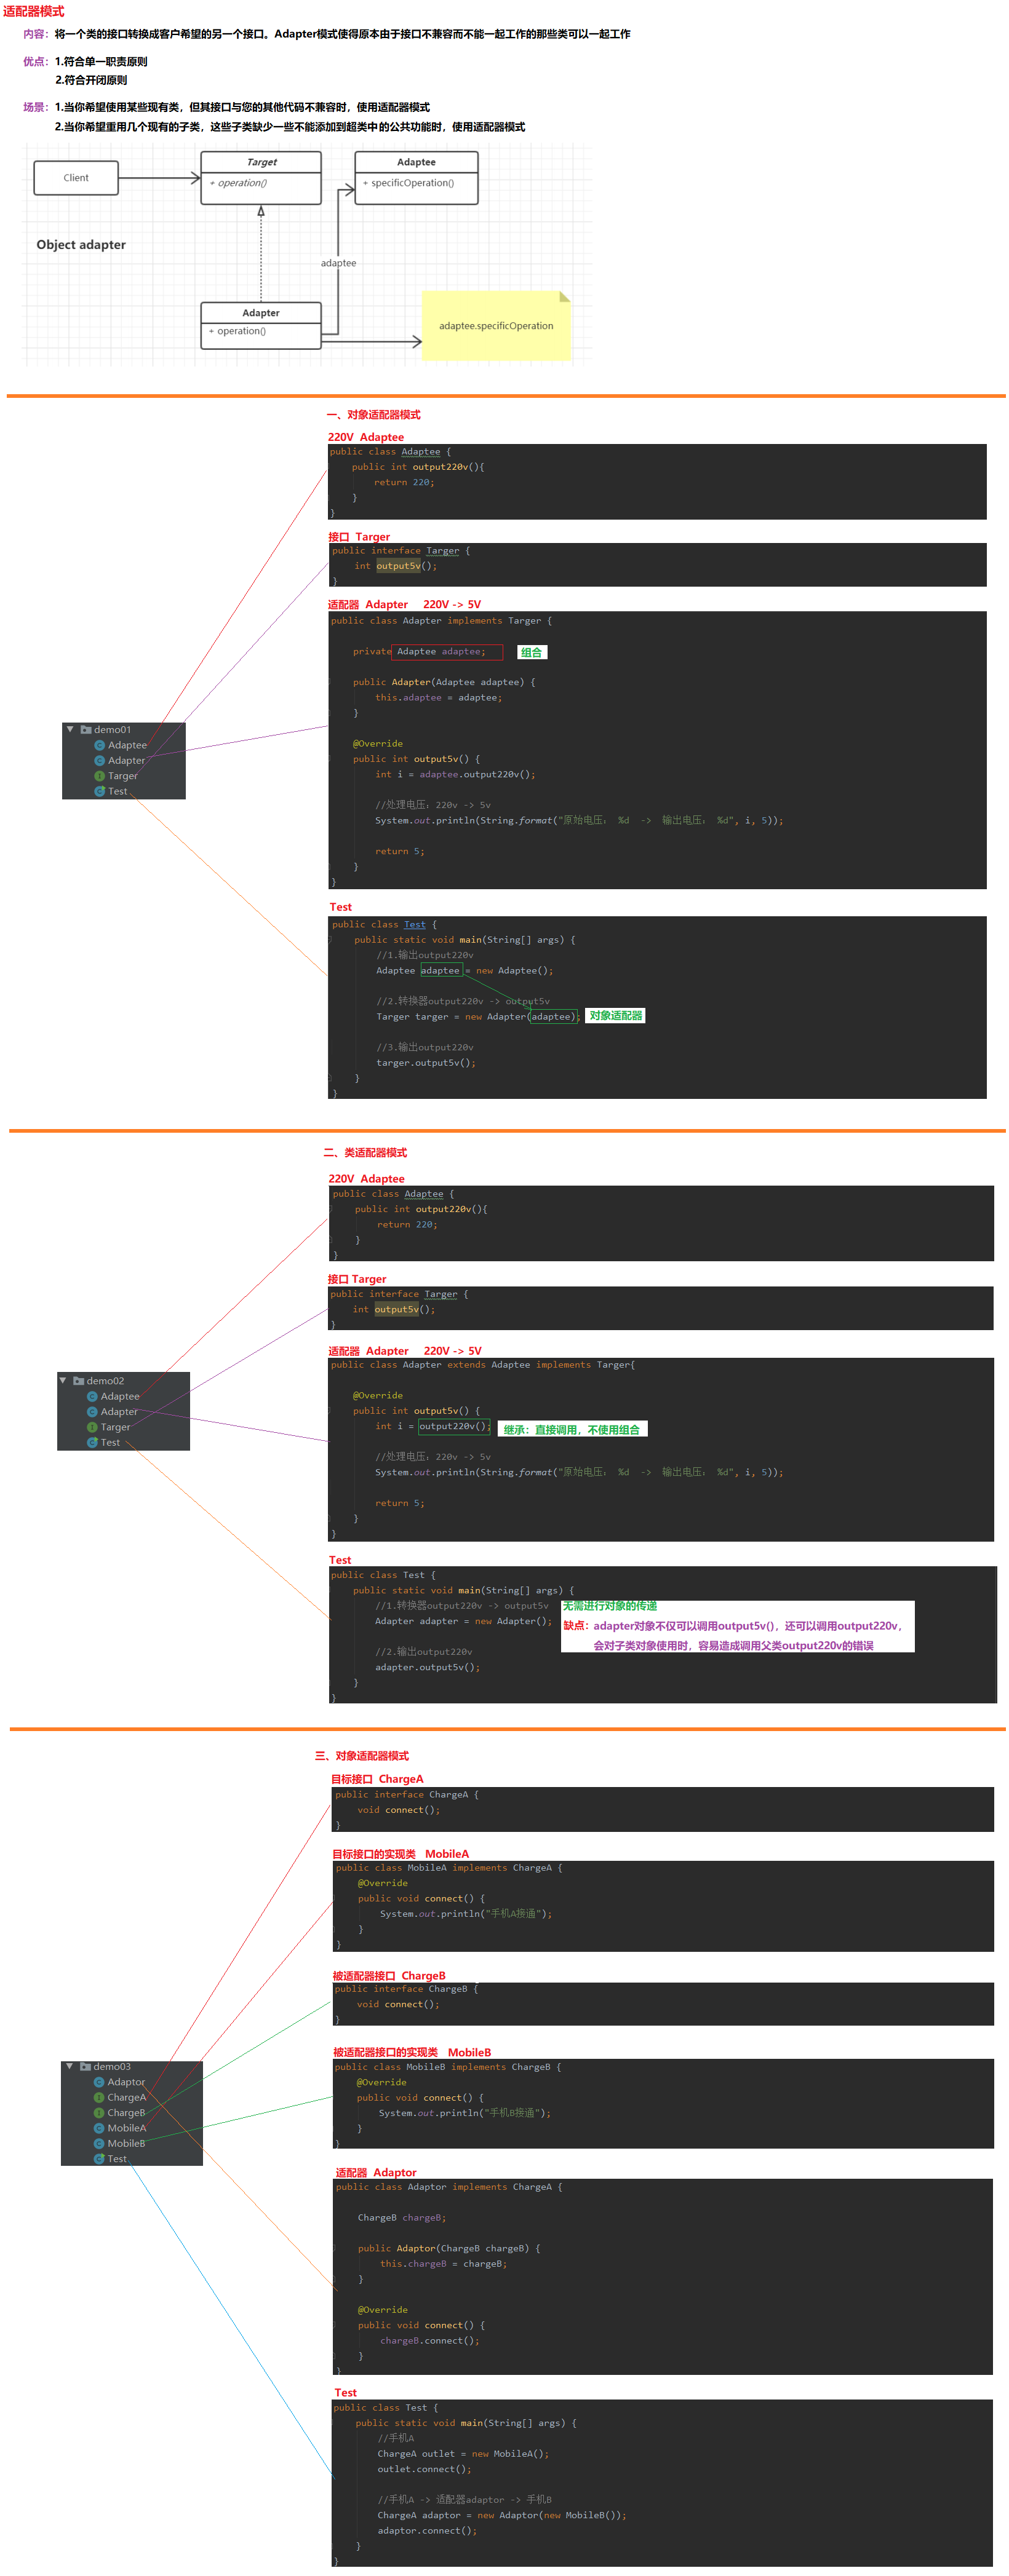
Task: Click the demo02 package folder icon
Action: point(78,1381)
